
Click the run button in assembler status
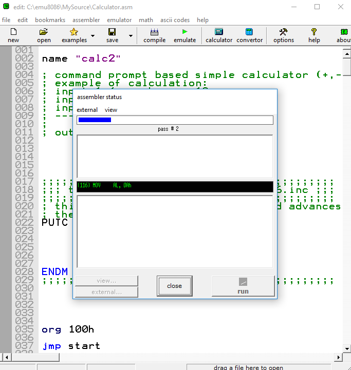[x=243, y=286]
